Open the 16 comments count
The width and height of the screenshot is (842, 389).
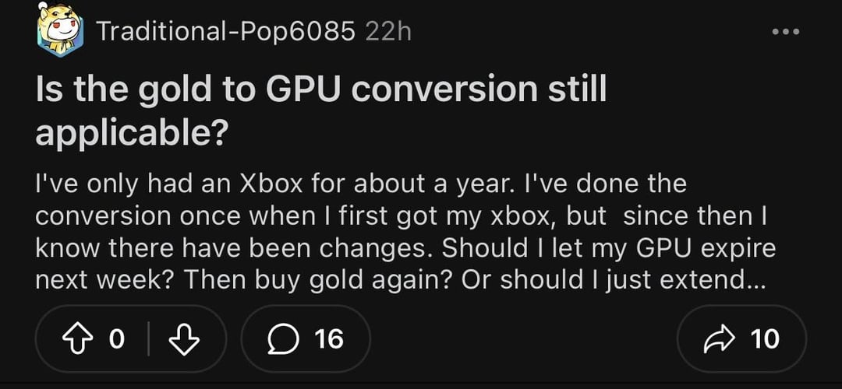pos(329,338)
